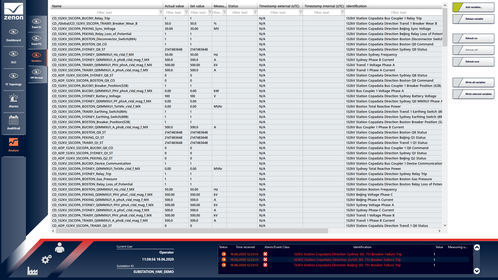Screen dimensions: 498x280
Task: Open the SLD screen
Action: pos(13,57)
